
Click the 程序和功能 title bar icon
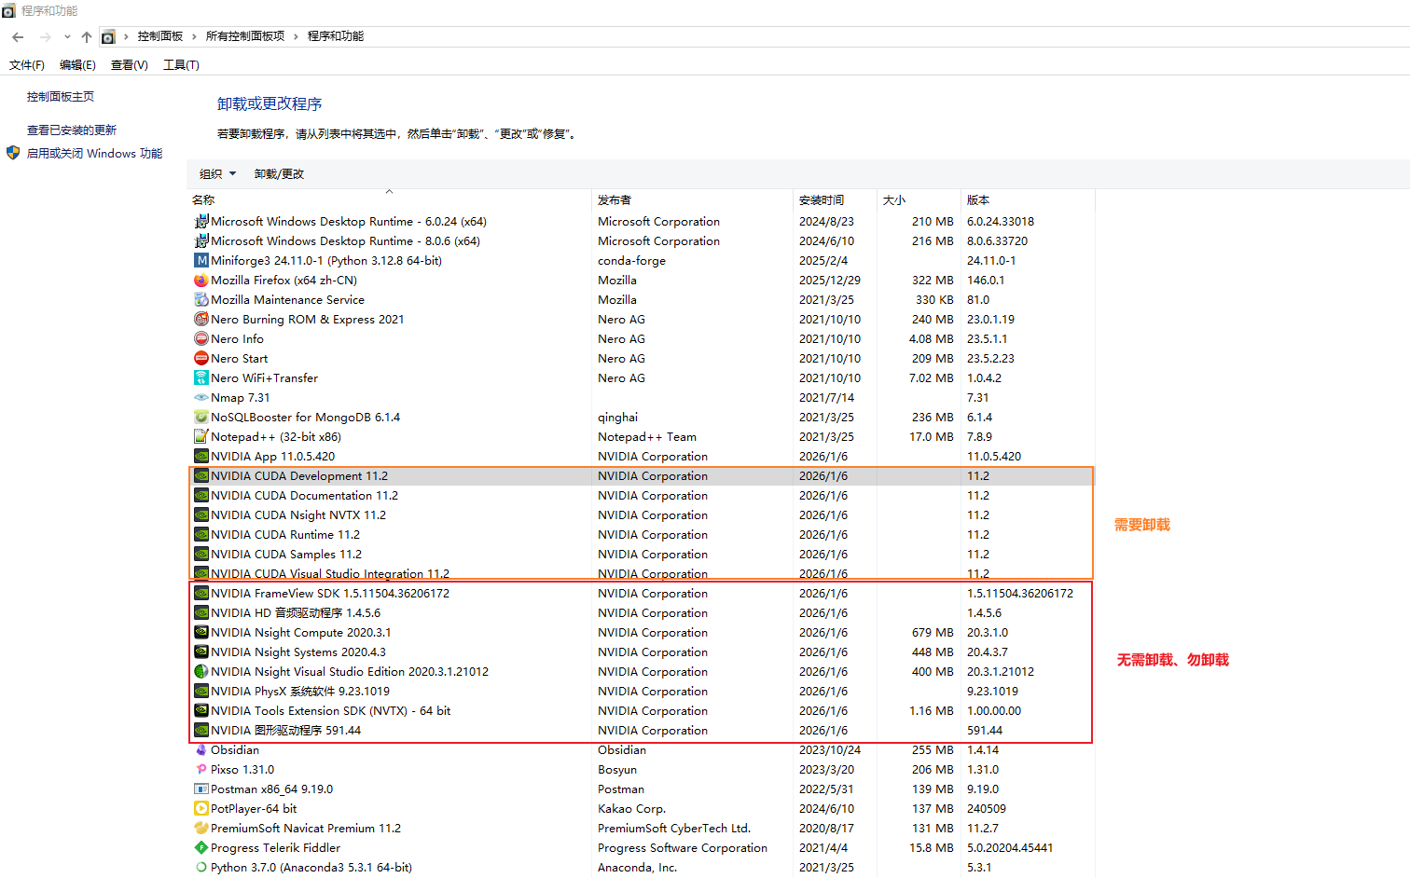pos(9,10)
